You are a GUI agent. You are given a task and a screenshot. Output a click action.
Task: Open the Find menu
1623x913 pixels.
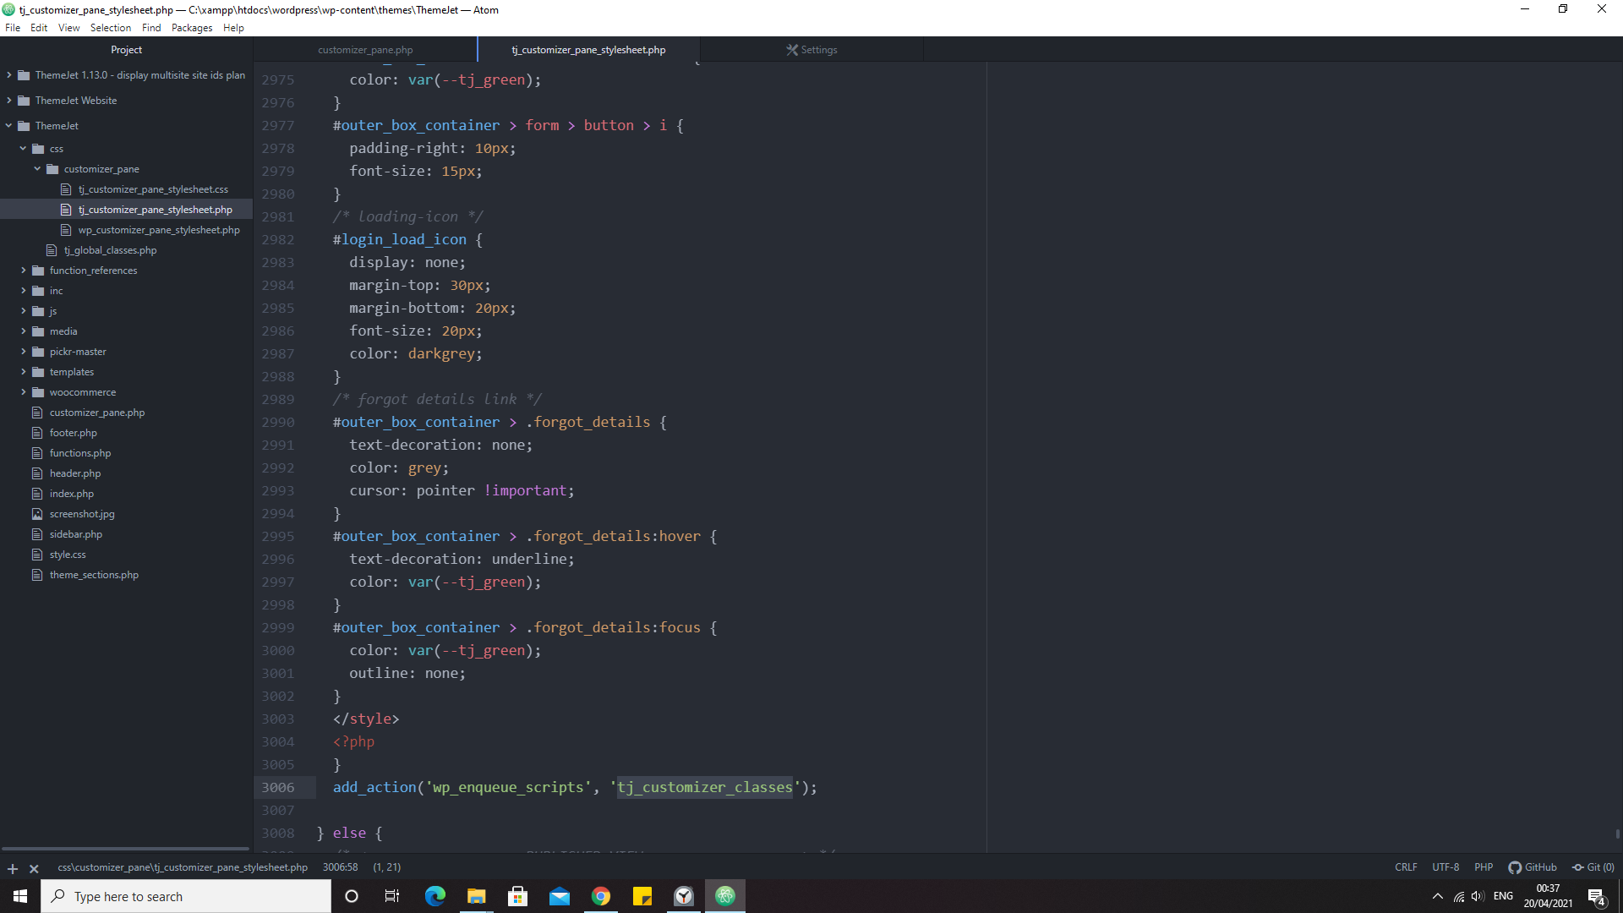(x=151, y=27)
